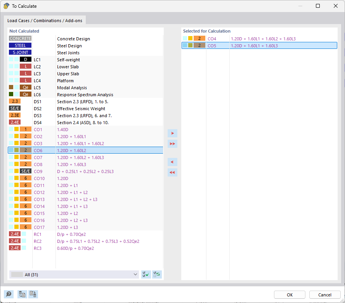This screenshot has height=303, width=345.
Task: Maximize the To Calculate window
Action: [x=318, y=6]
